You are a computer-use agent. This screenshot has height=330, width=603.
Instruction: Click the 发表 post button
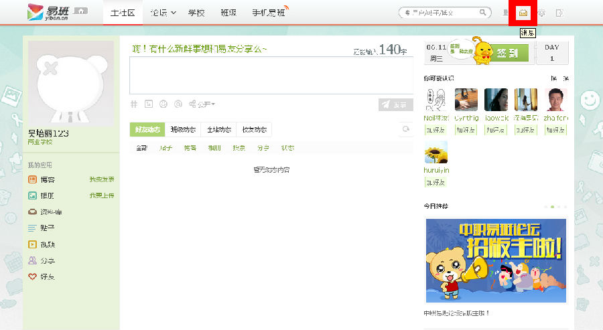coord(395,104)
